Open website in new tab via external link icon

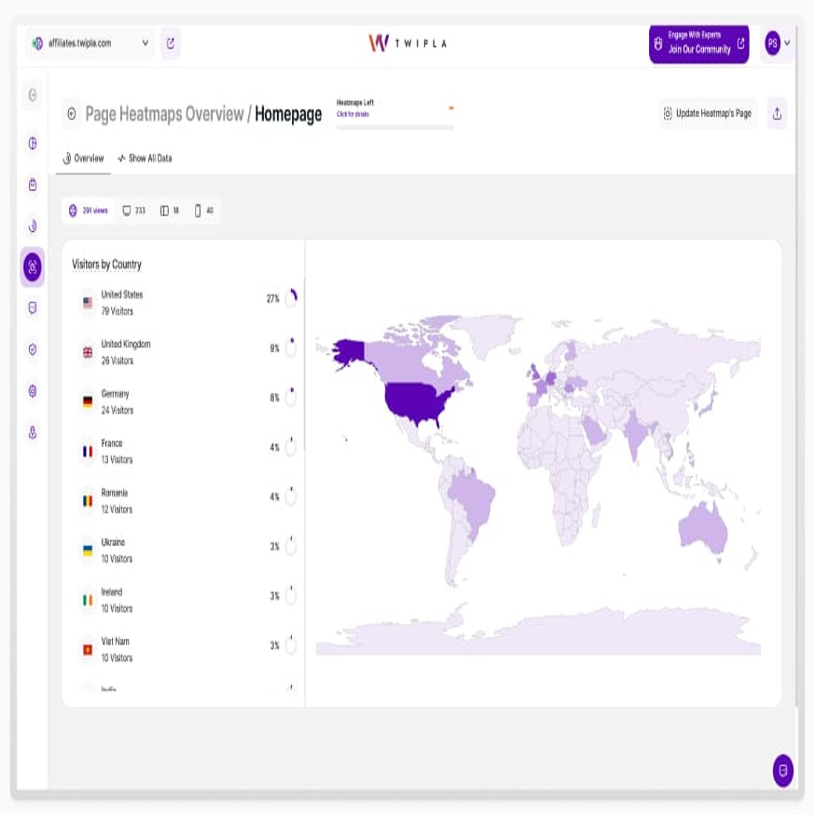[171, 44]
